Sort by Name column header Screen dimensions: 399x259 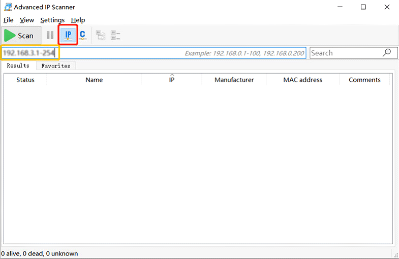(x=94, y=80)
